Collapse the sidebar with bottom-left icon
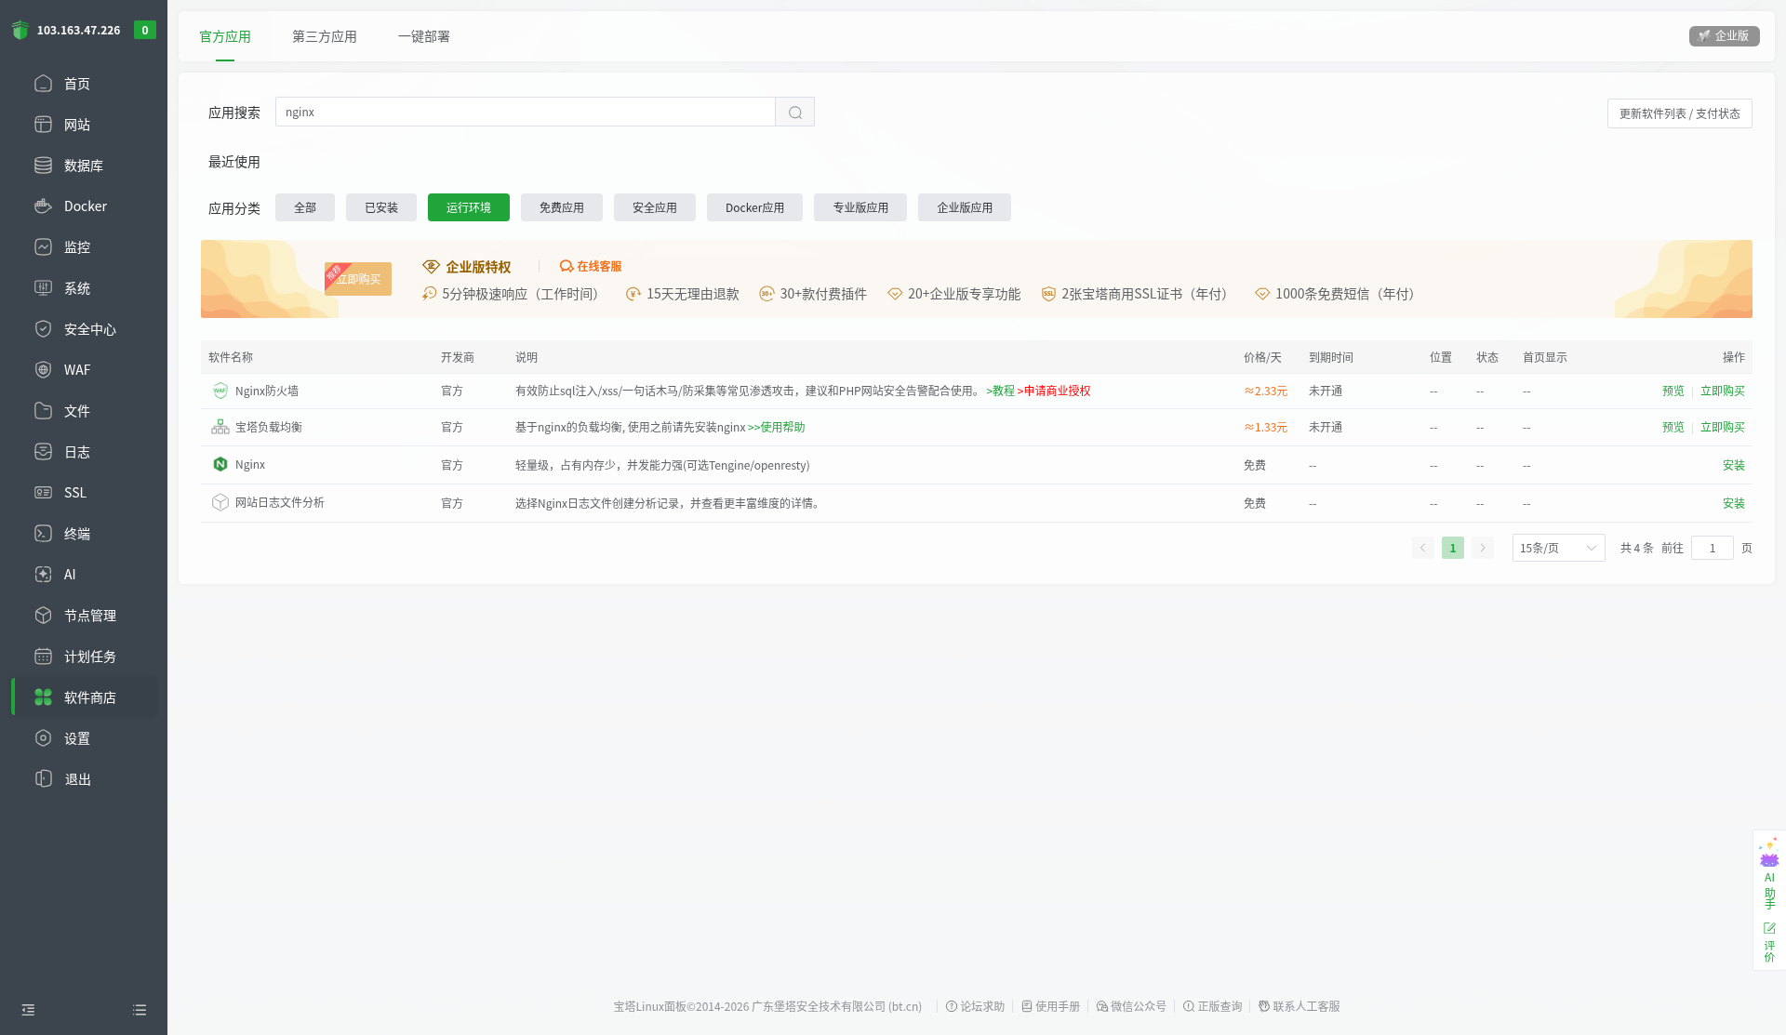Image resolution: width=1786 pixels, height=1035 pixels. tap(28, 1010)
